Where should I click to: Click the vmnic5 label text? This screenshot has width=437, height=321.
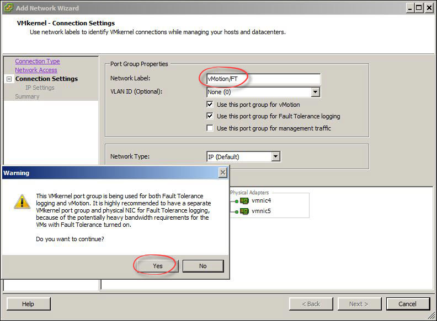[261, 211]
